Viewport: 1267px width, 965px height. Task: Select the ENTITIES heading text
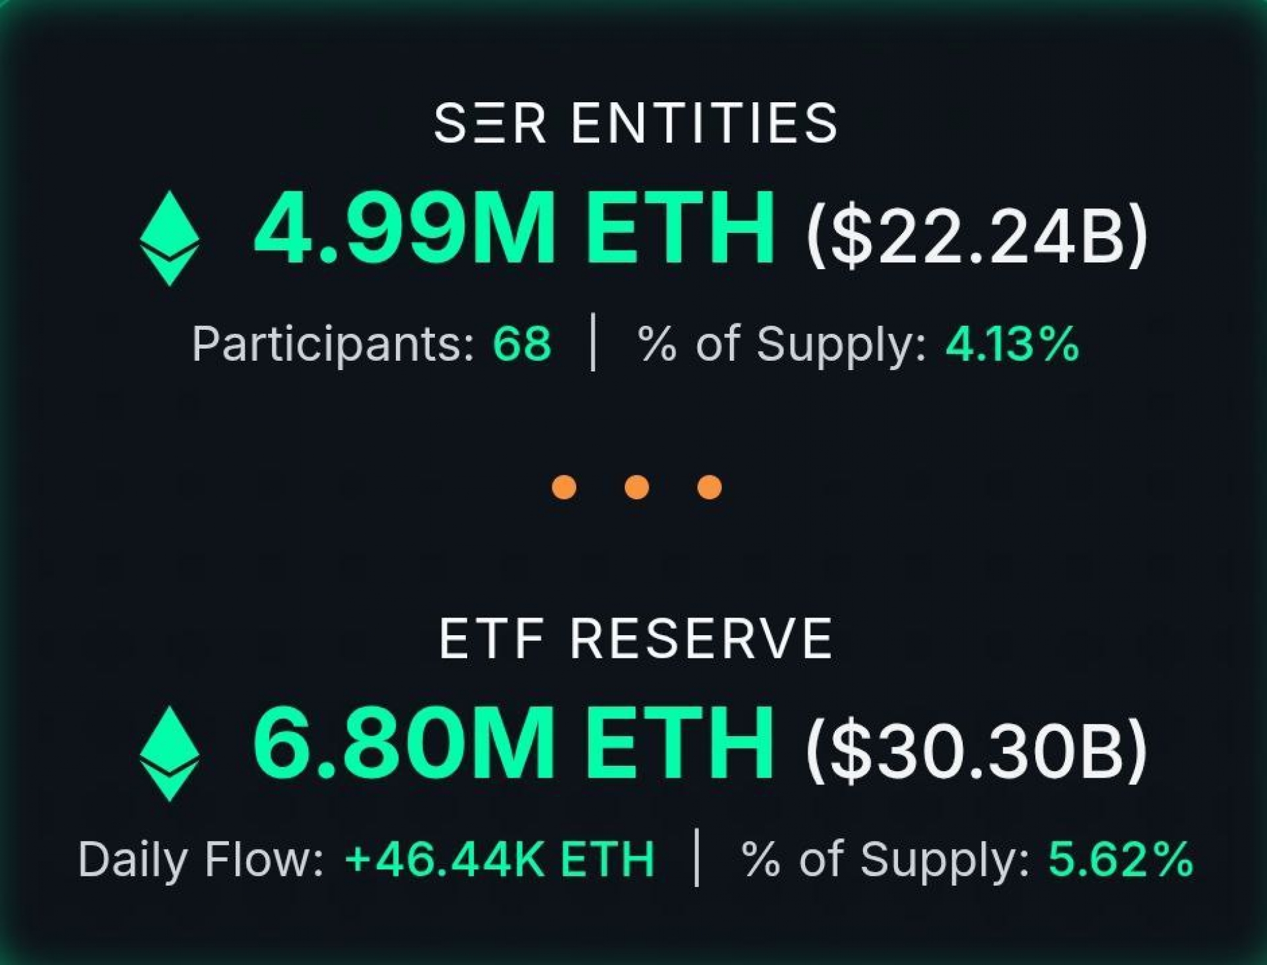(x=704, y=123)
